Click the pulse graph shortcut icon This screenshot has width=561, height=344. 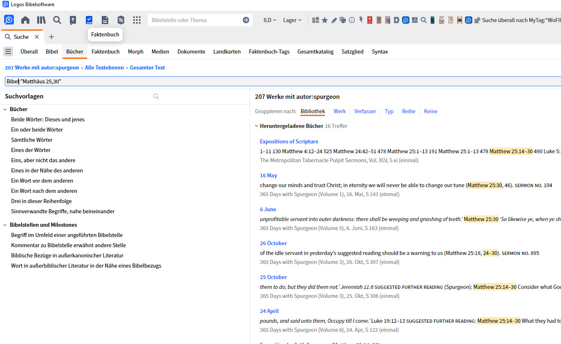[415, 20]
